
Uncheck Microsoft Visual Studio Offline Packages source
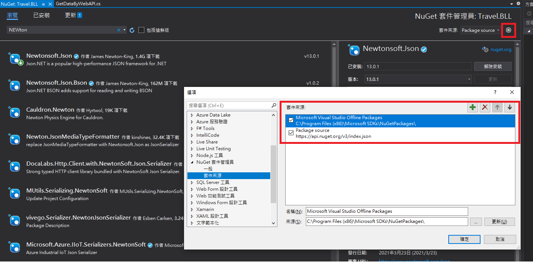(291, 120)
